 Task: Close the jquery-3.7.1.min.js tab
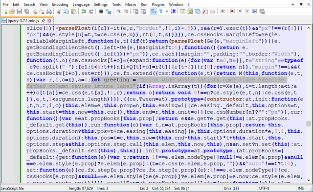(49, 21)
